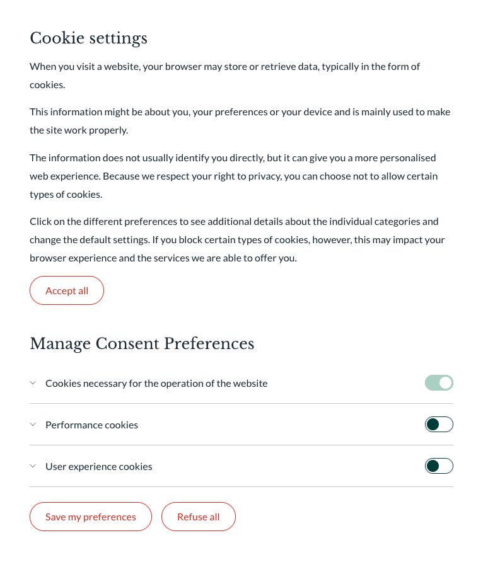Click the dark knob on the User experience toggle
483x567 pixels.
(433, 466)
